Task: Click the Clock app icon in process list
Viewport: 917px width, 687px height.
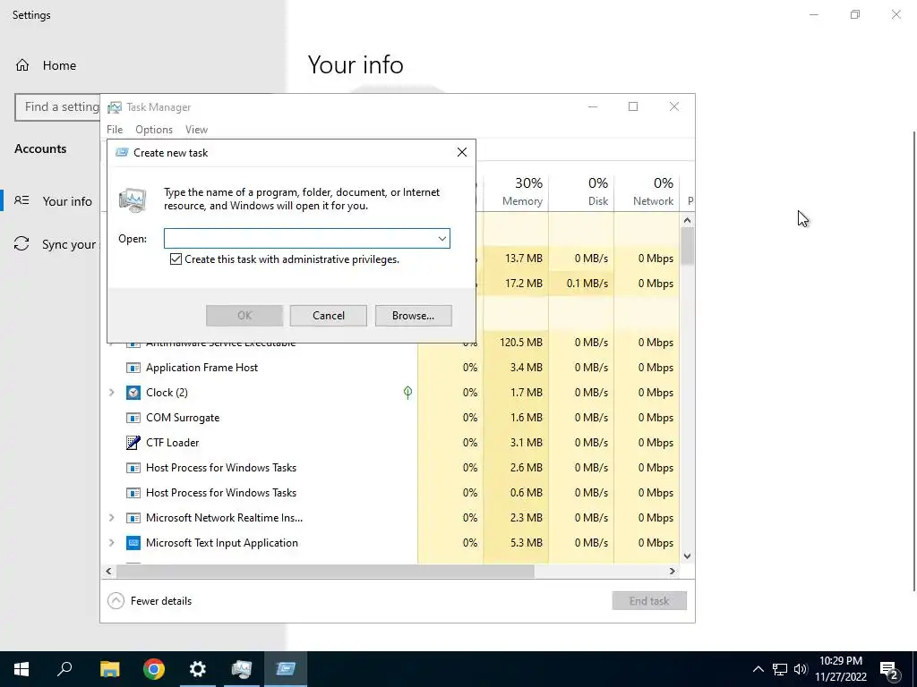Action: tap(133, 393)
